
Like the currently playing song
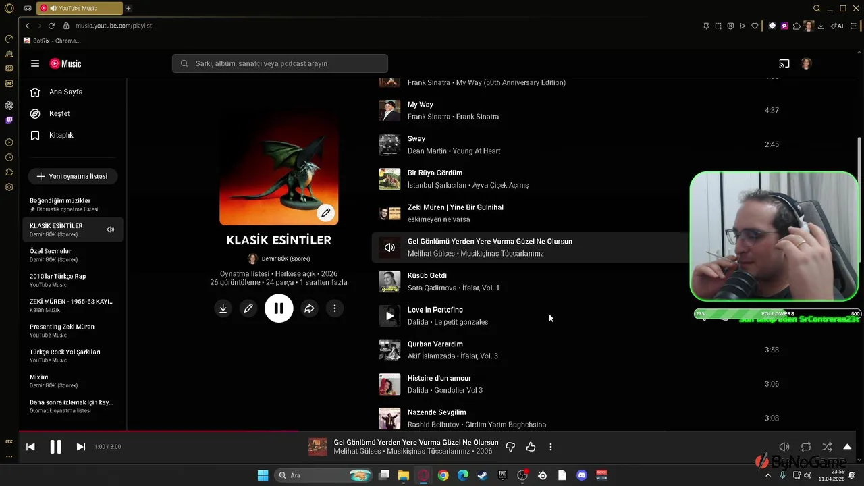[531, 447]
